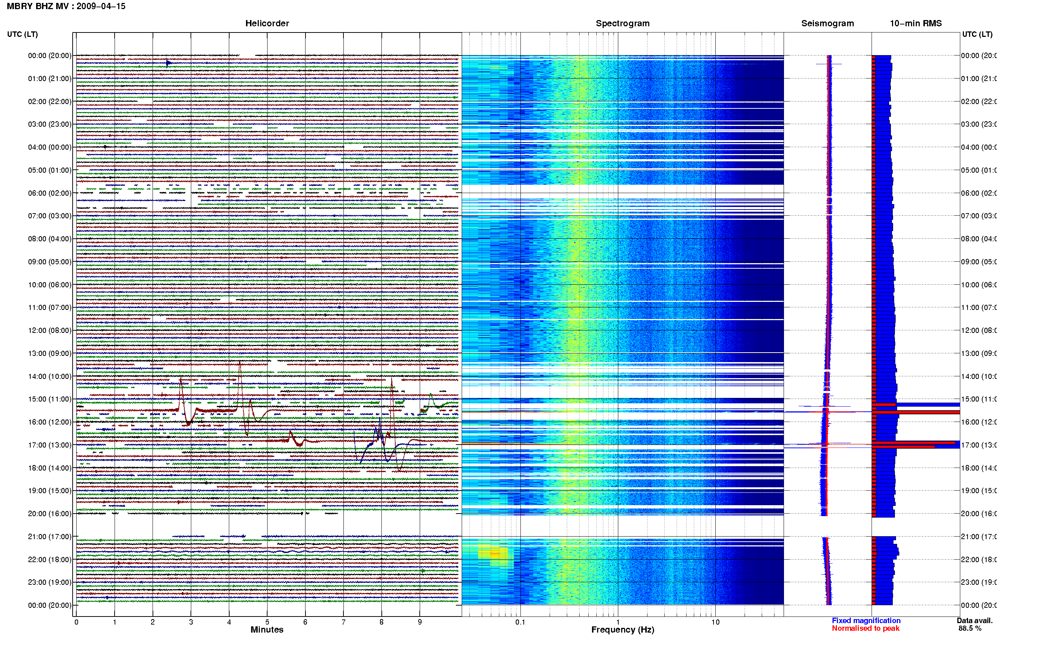
Task: Select left axis time label "07:00 (03:00)"
Action: click(50, 215)
